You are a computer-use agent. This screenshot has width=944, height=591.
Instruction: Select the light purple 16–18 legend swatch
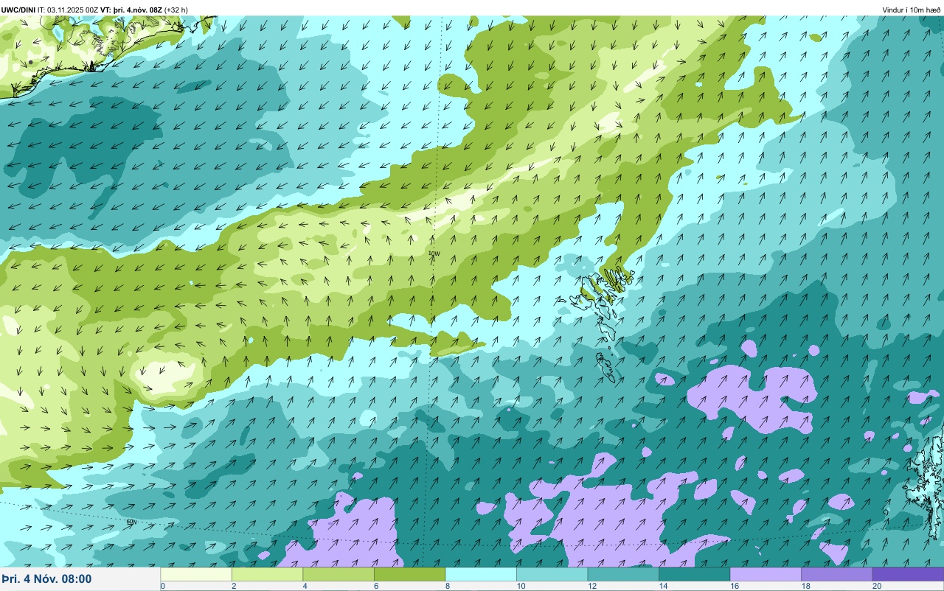pyautogui.click(x=766, y=574)
